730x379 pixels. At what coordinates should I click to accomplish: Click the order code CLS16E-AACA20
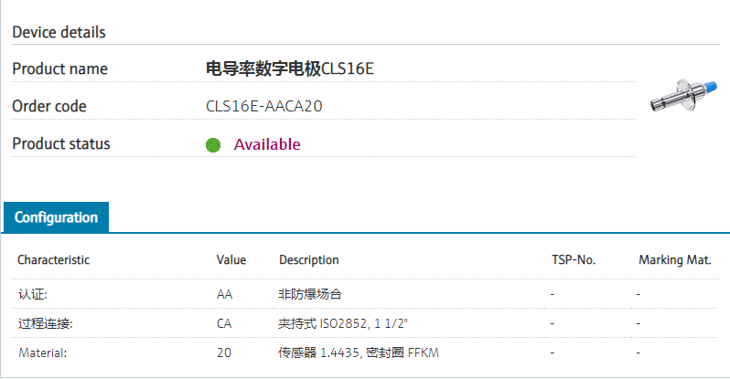[264, 106]
